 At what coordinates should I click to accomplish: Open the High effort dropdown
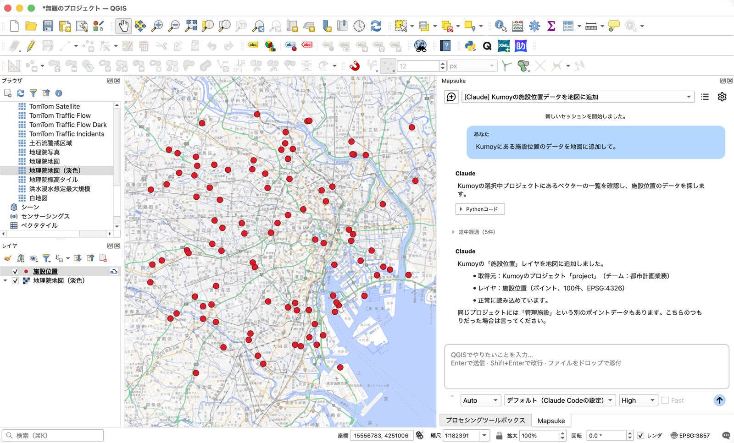click(x=639, y=400)
